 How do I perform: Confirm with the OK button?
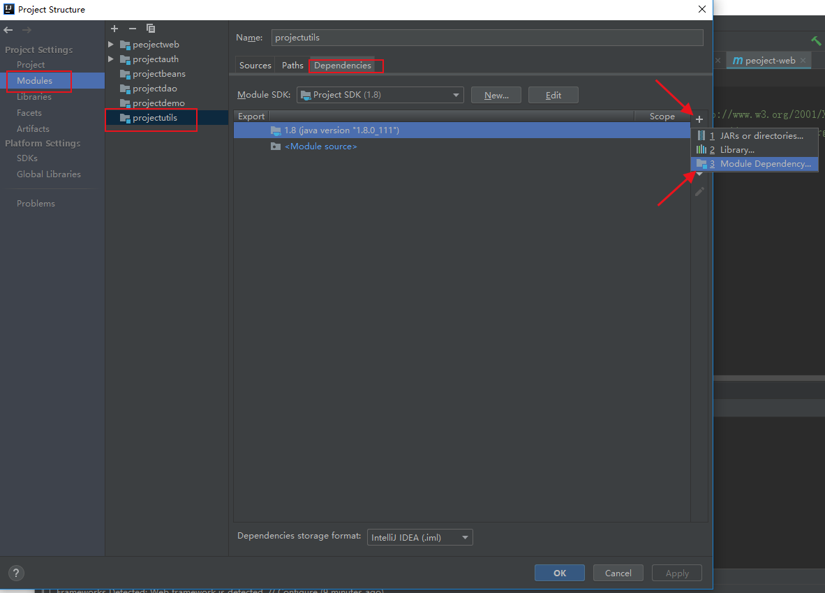coord(559,573)
